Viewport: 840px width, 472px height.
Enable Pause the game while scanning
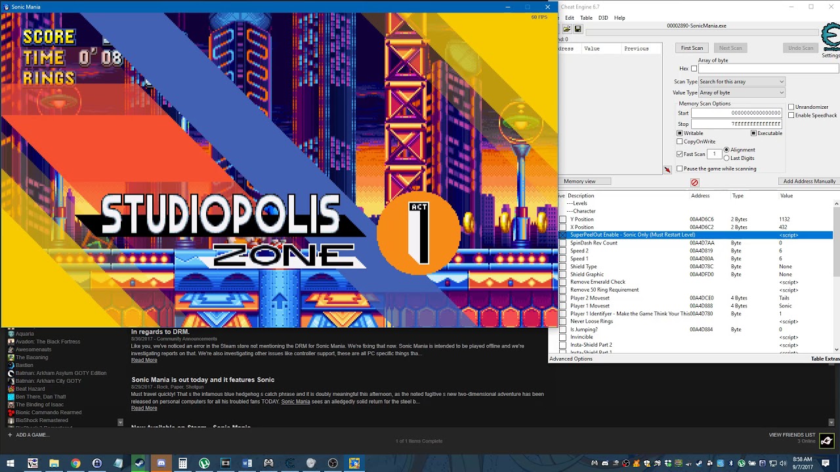point(680,168)
